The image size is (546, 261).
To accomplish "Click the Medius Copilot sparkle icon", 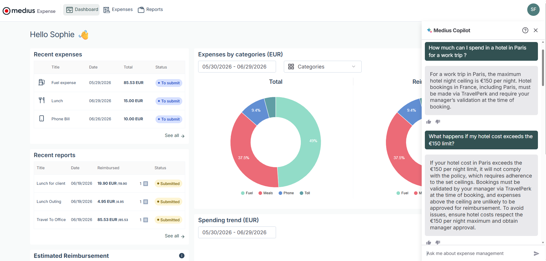I will tap(429, 30).
